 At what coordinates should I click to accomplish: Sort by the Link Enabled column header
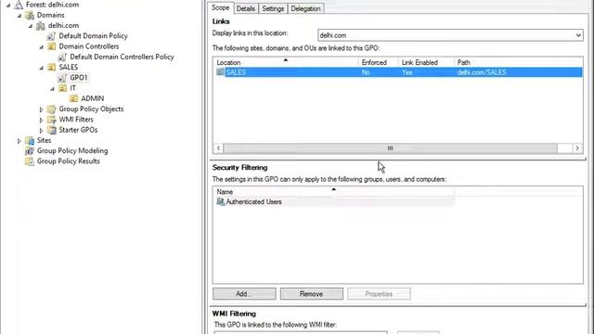click(426, 62)
